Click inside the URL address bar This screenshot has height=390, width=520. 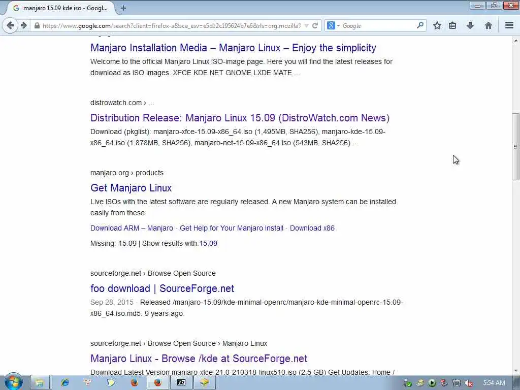(172, 25)
